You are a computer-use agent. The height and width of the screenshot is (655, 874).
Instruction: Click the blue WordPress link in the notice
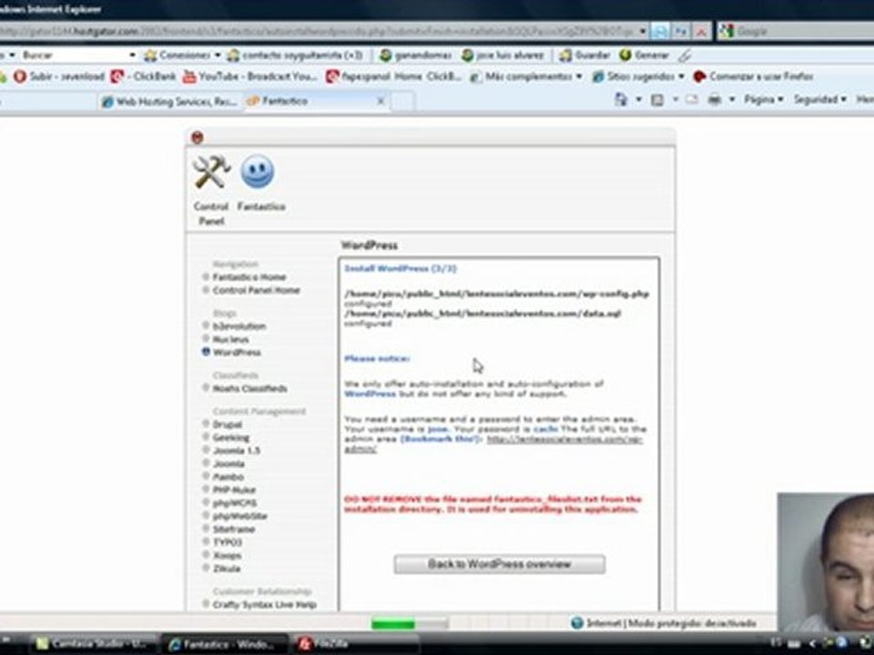pyautogui.click(x=371, y=394)
